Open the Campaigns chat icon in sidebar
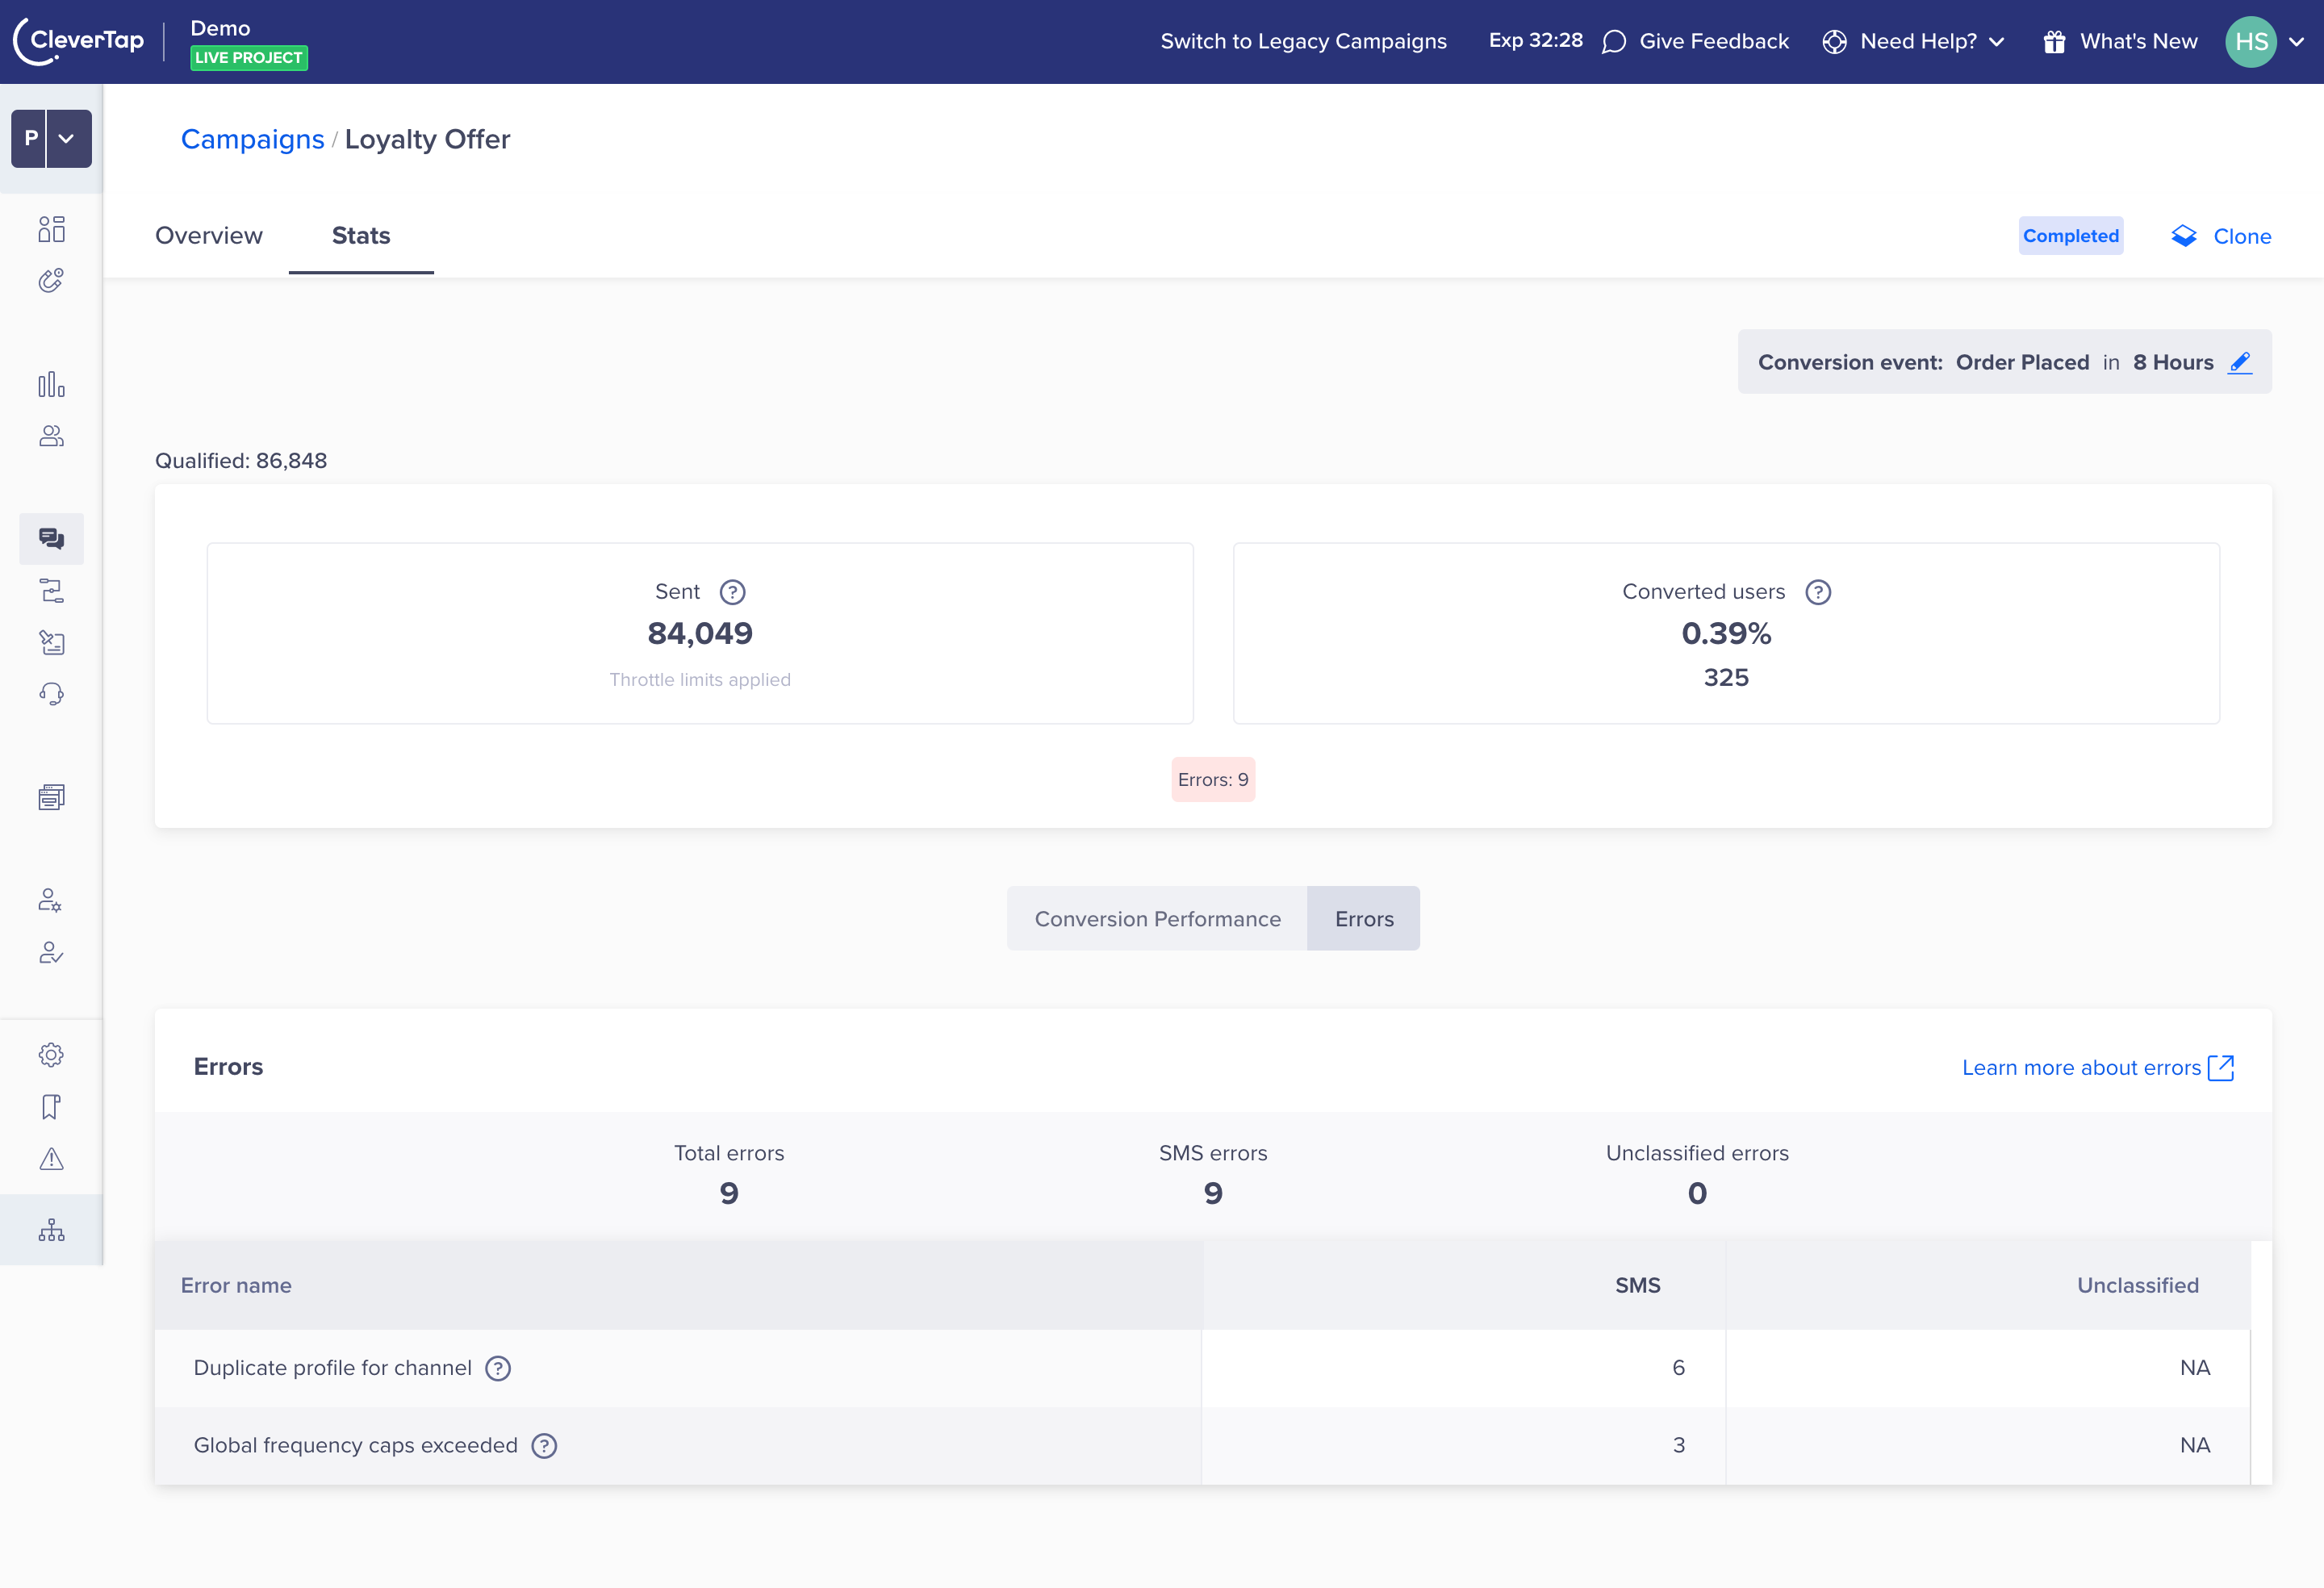Screen dimensions: 2324x1588 pyautogui.click(x=51, y=539)
